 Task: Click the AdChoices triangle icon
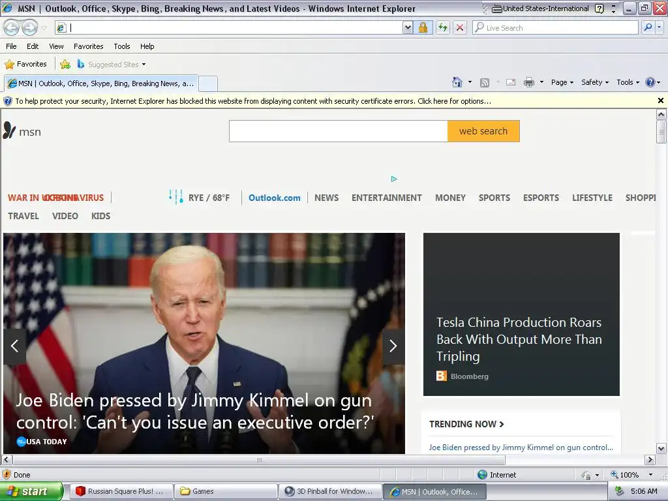(394, 179)
